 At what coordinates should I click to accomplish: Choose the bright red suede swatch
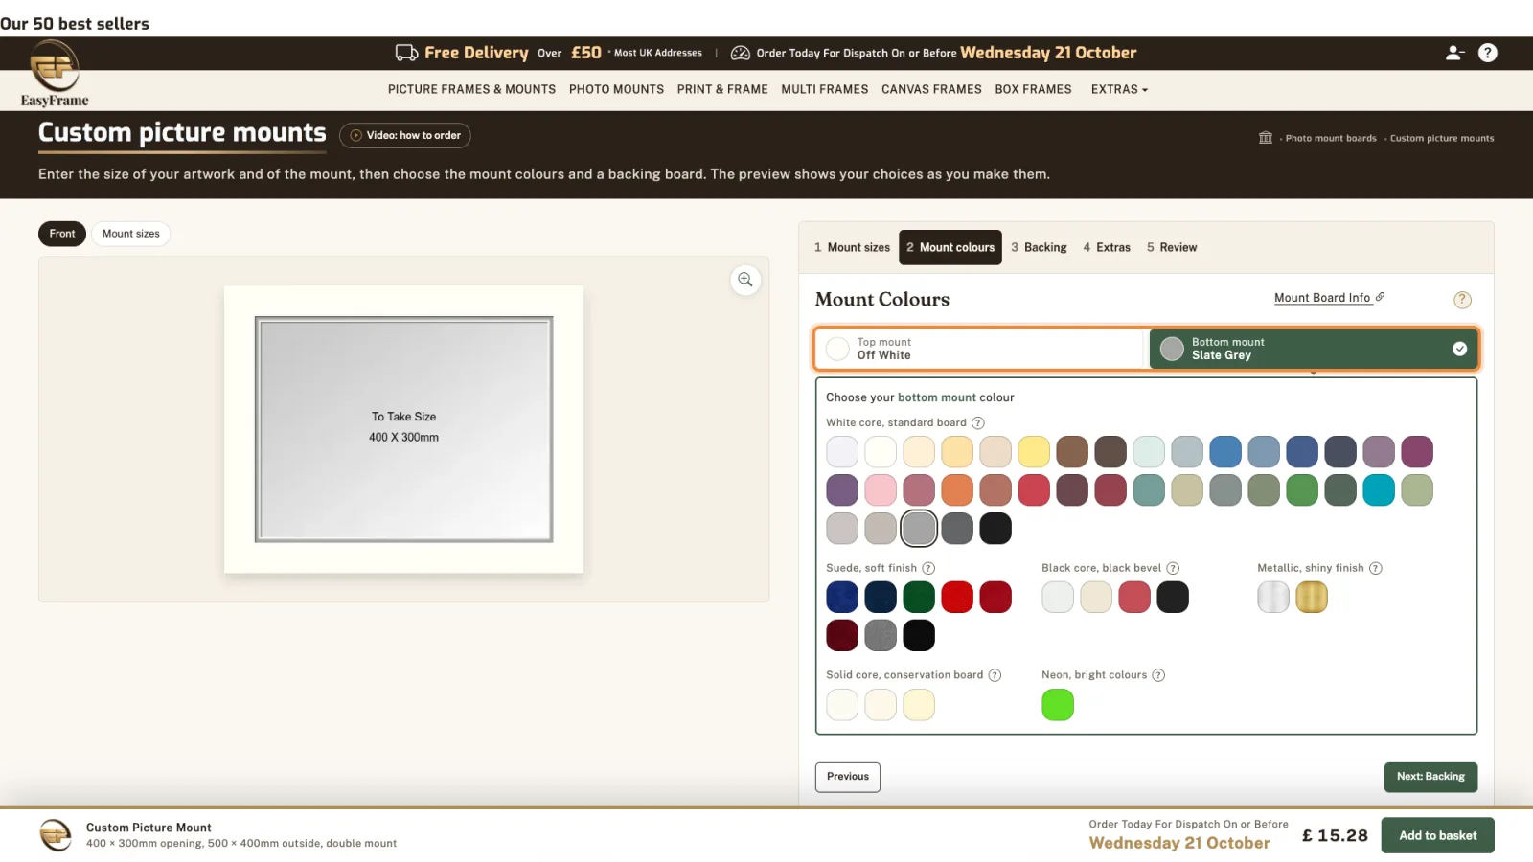(957, 598)
